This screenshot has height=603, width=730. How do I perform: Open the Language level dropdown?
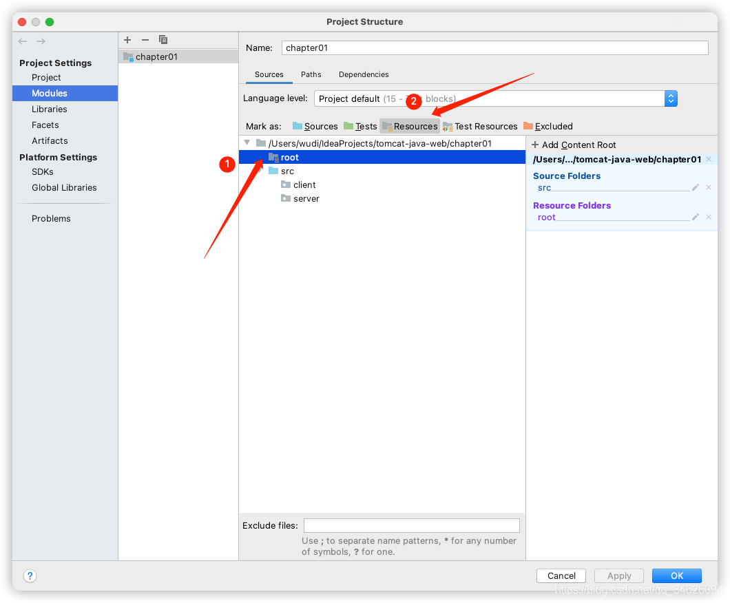pyautogui.click(x=671, y=98)
